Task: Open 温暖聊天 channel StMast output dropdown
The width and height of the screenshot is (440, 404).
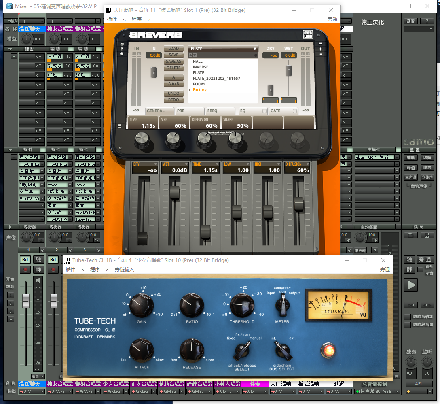Action: (x=42, y=391)
